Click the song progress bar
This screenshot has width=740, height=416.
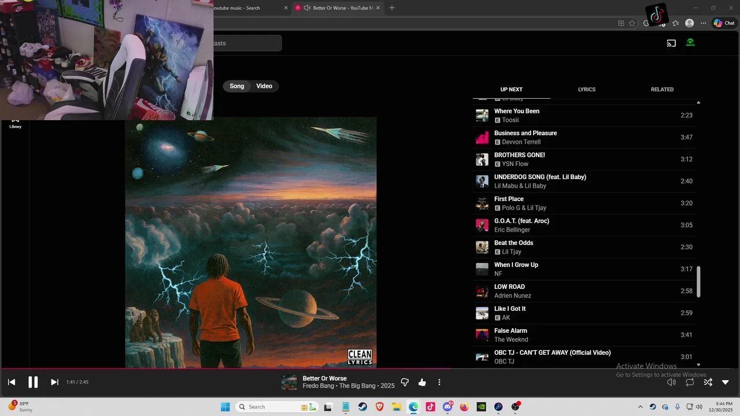click(x=370, y=369)
